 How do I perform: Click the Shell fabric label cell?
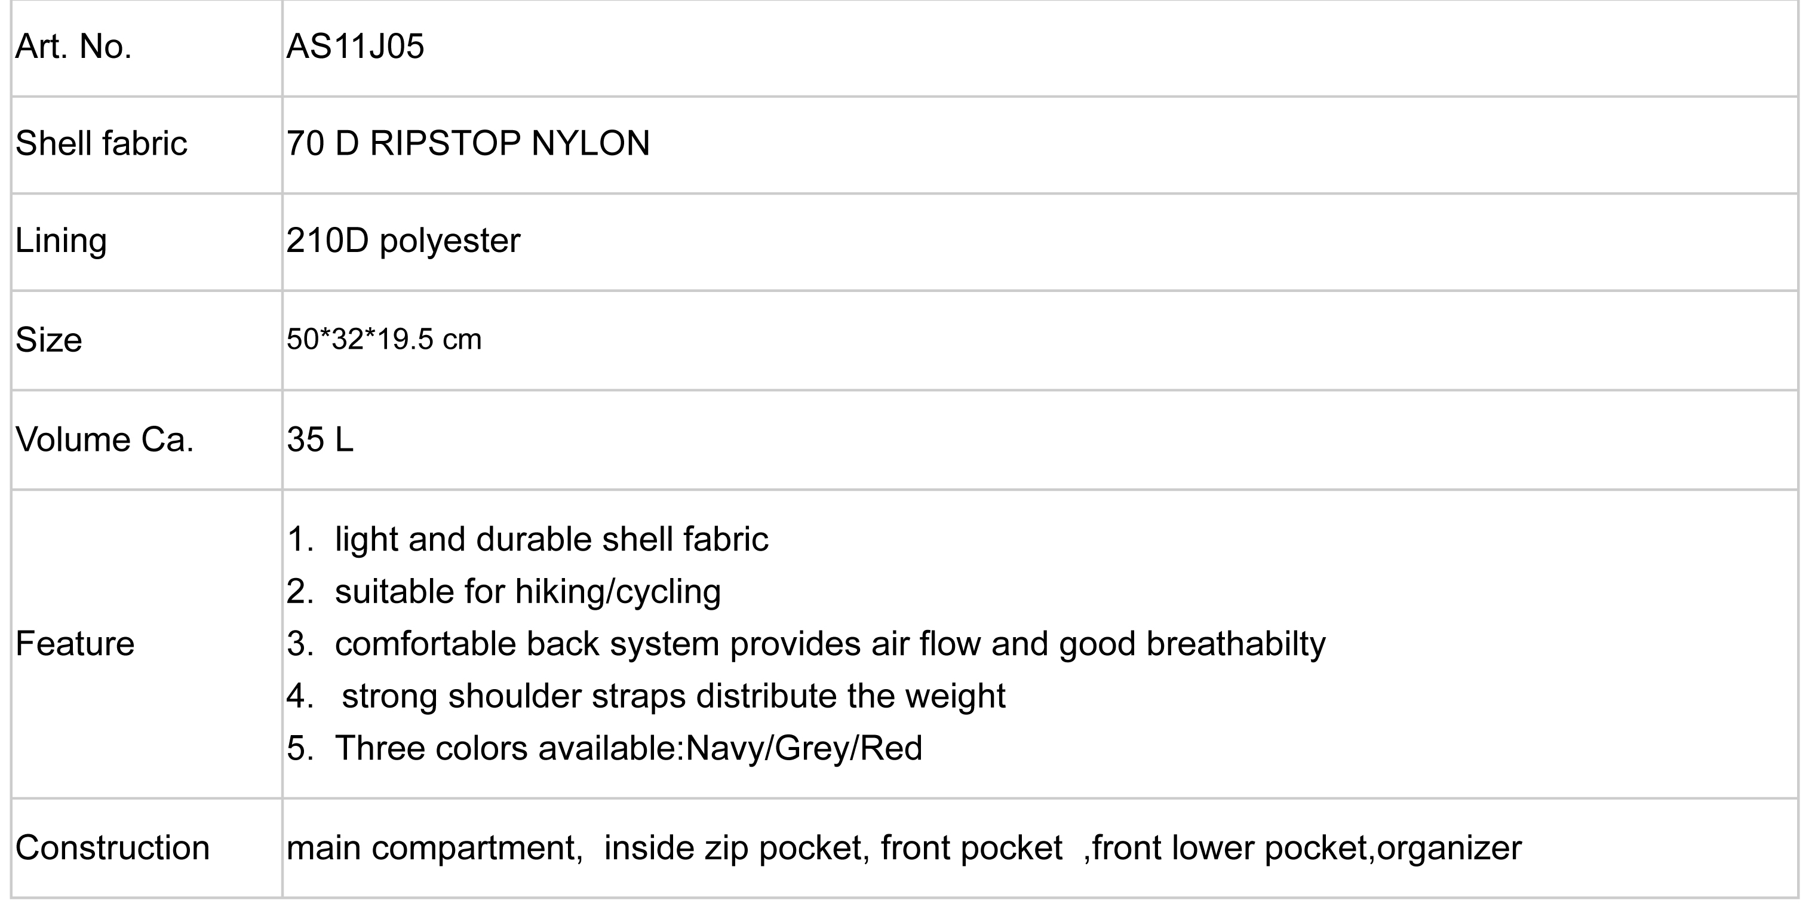coord(147,145)
